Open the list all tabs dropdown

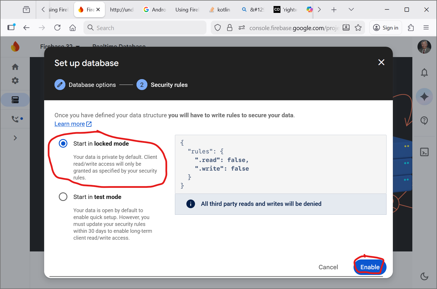click(x=351, y=9)
